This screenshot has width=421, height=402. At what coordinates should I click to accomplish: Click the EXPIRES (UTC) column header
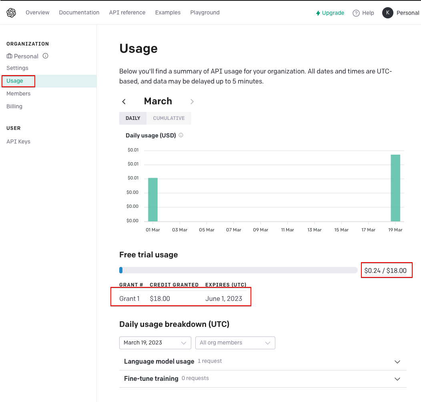coord(226,285)
